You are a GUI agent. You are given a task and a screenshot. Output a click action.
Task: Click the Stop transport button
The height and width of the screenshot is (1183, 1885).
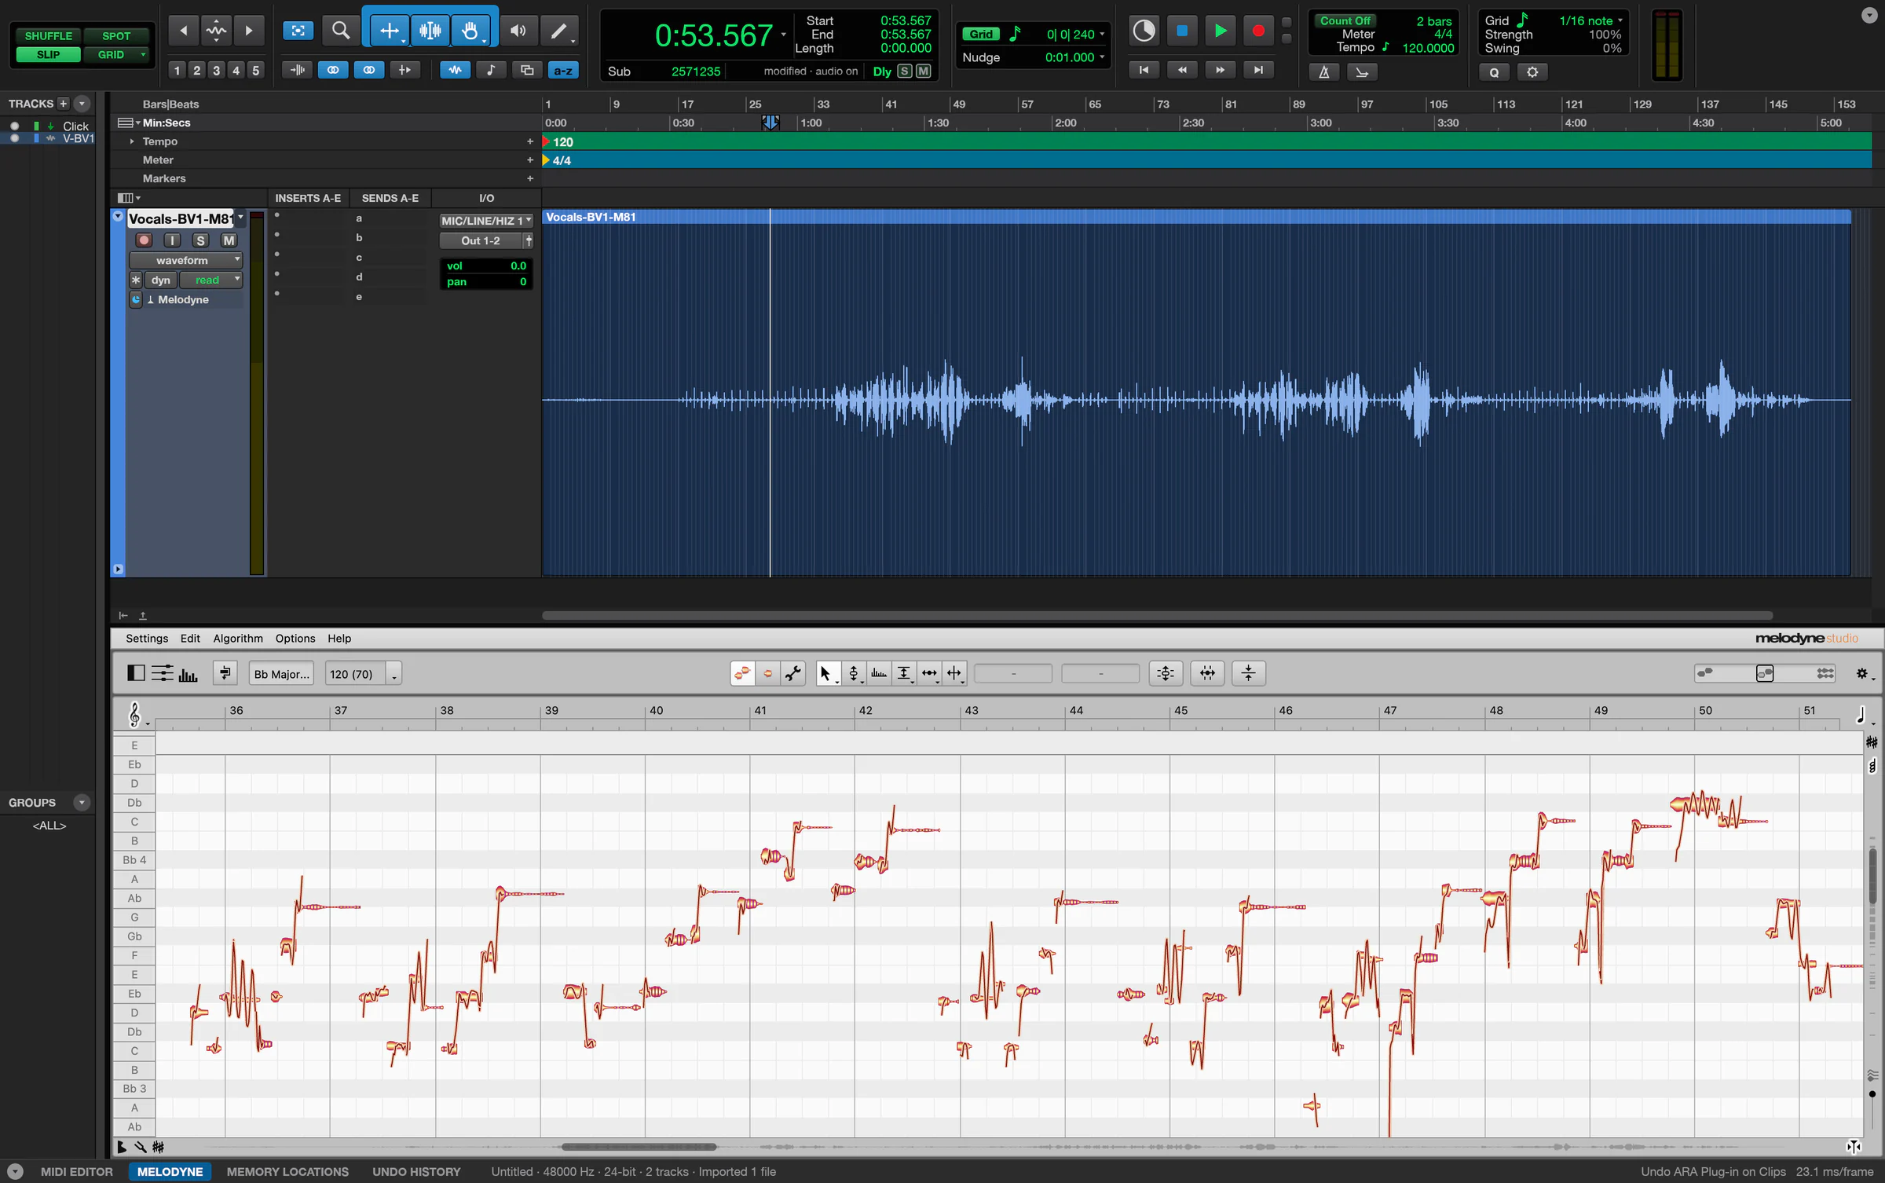(1181, 31)
